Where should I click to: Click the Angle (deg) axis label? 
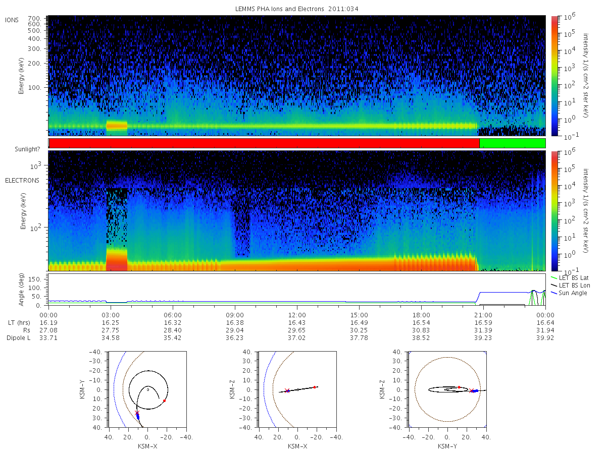point(23,292)
